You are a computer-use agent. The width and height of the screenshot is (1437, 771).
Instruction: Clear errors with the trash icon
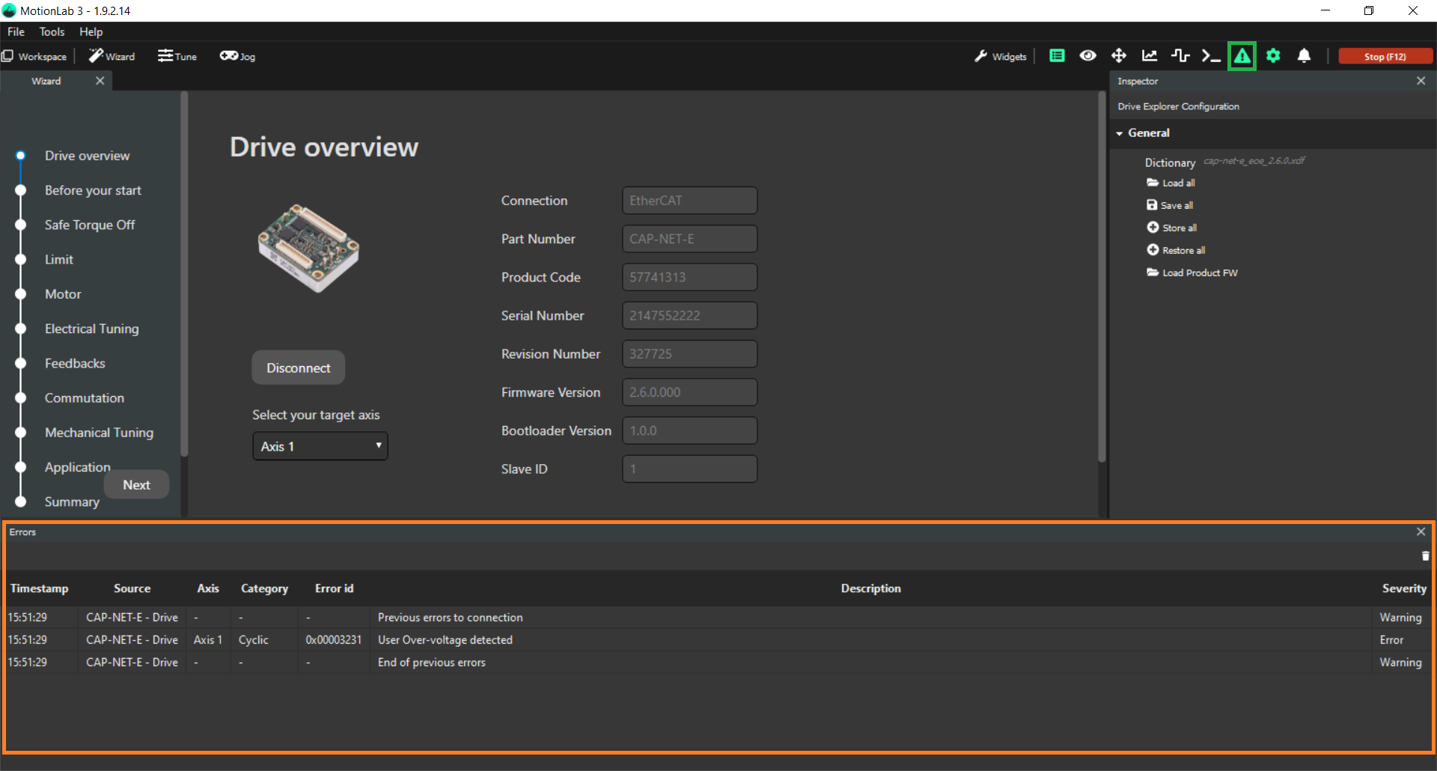(1425, 555)
